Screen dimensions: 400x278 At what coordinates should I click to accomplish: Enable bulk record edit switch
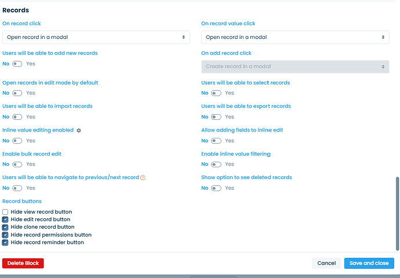pos(17,164)
